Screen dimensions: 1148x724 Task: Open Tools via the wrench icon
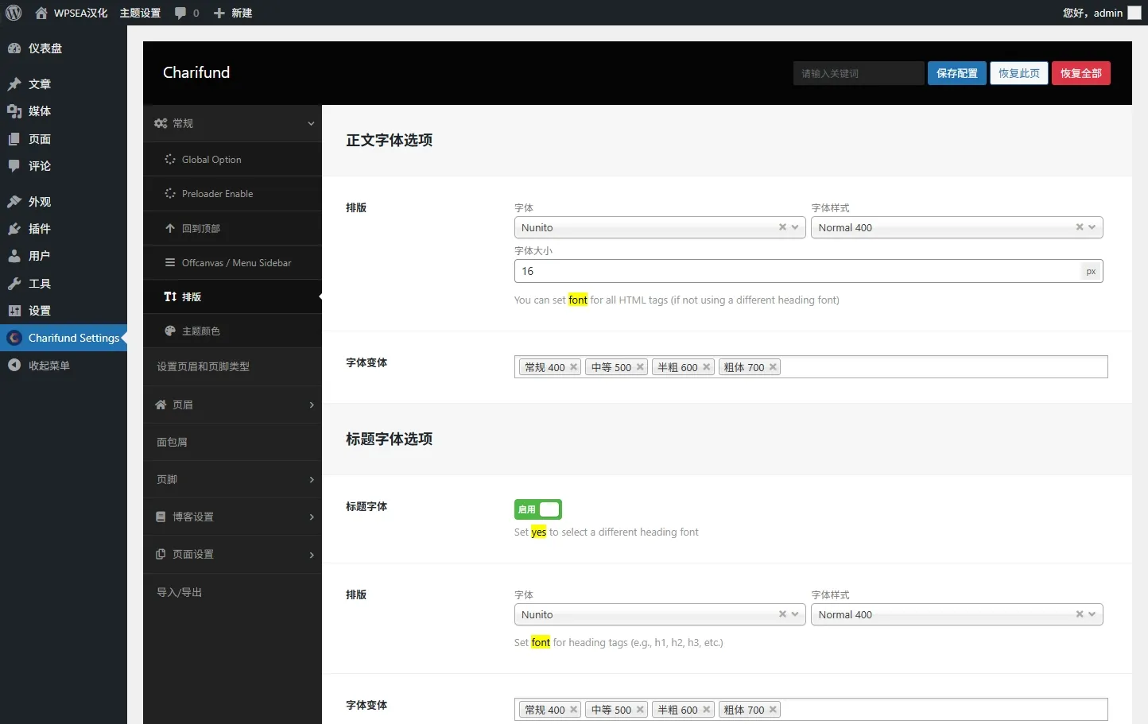click(14, 284)
